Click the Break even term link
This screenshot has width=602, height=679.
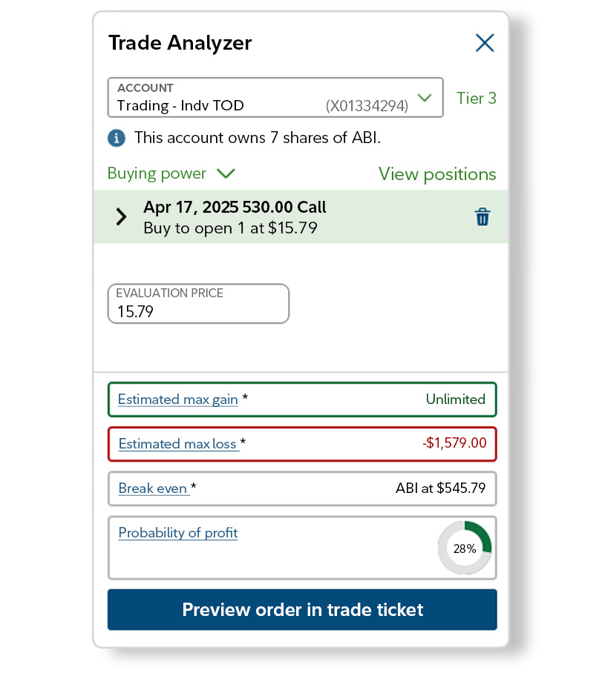[x=151, y=488]
